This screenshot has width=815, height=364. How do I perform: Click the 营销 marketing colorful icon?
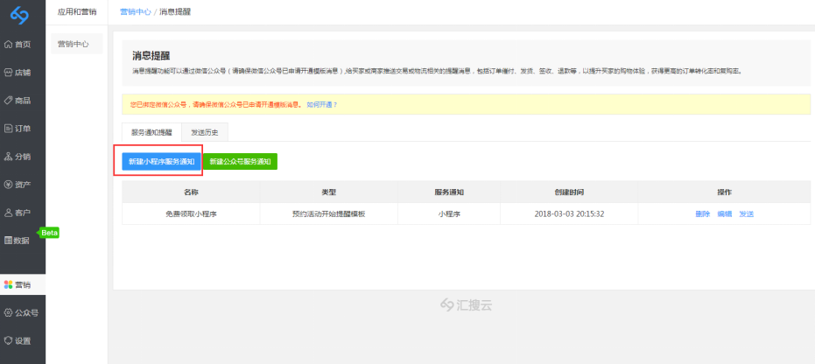[9, 284]
